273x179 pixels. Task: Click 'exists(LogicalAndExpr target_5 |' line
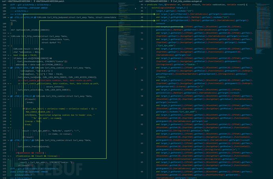click(170, 8)
